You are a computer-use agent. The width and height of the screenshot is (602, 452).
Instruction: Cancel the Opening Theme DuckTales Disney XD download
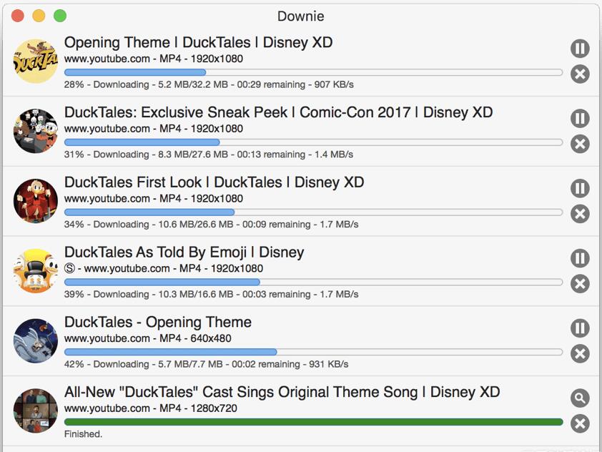tap(580, 74)
